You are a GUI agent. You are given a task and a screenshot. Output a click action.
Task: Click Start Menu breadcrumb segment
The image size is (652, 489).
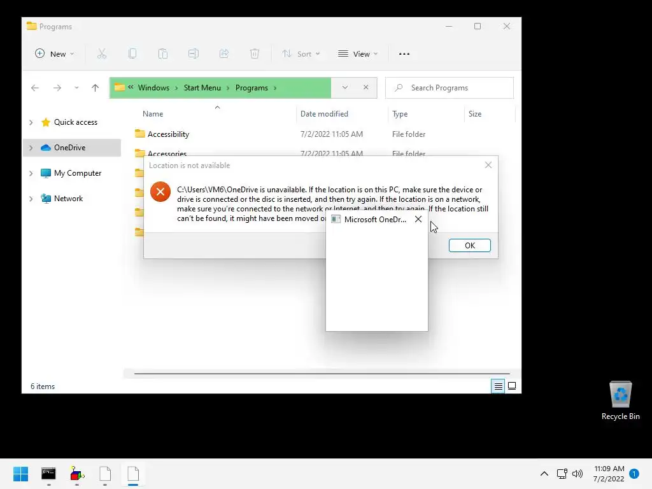click(x=202, y=88)
